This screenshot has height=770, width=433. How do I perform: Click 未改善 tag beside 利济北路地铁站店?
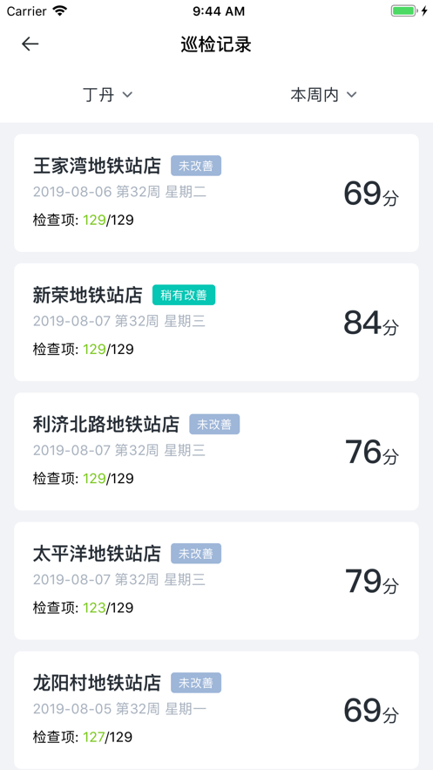tap(214, 425)
